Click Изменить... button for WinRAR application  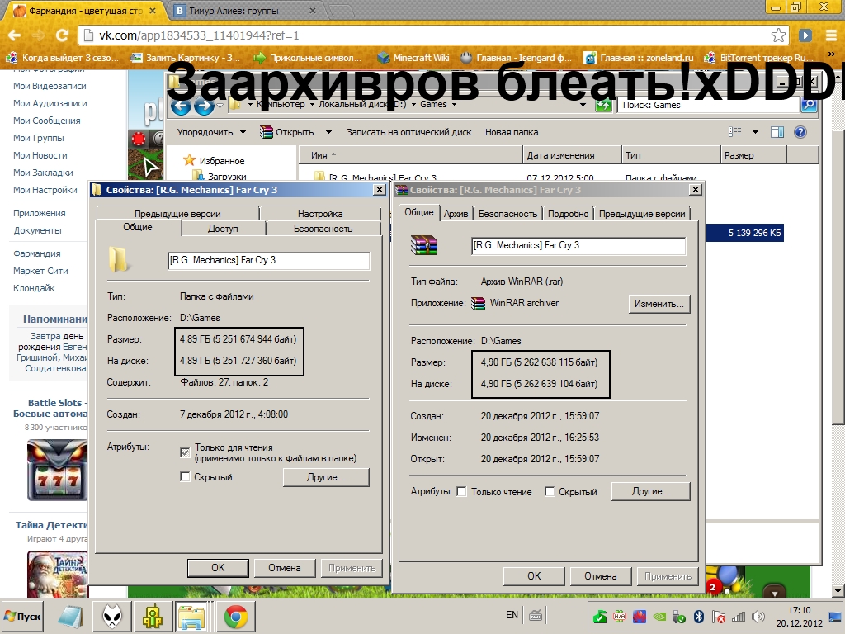(659, 304)
